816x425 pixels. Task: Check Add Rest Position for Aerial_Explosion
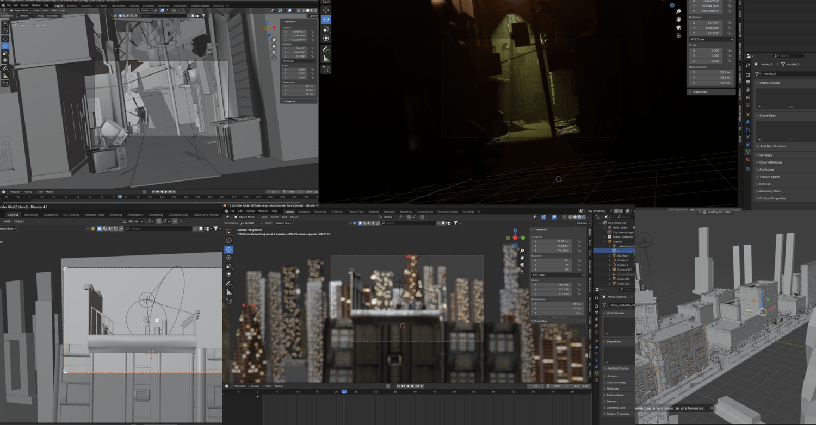pyautogui.click(x=605, y=368)
